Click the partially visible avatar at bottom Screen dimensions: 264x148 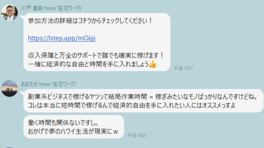(9, 147)
